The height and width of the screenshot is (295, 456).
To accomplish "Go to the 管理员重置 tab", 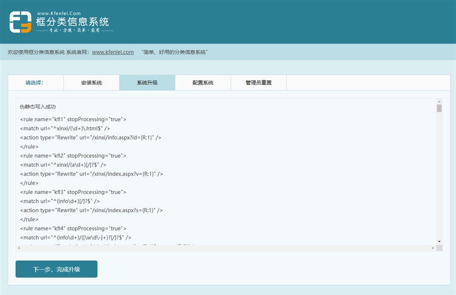I will coord(258,82).
